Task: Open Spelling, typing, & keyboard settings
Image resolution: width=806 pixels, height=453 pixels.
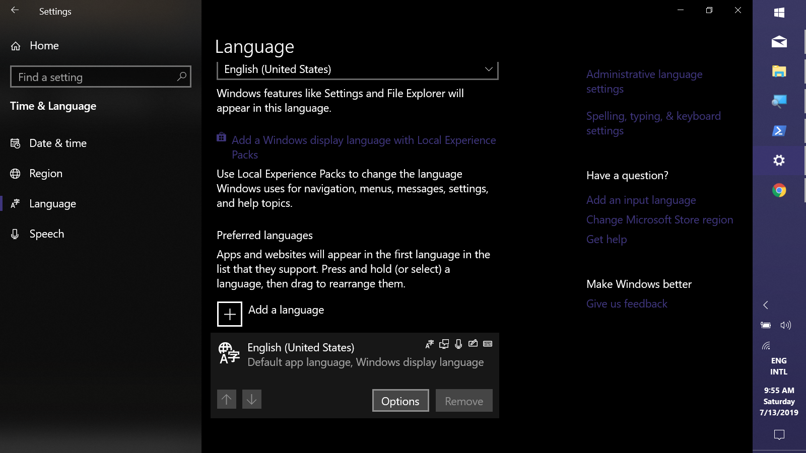Action: pyautogui.click(x=653, y=123)
